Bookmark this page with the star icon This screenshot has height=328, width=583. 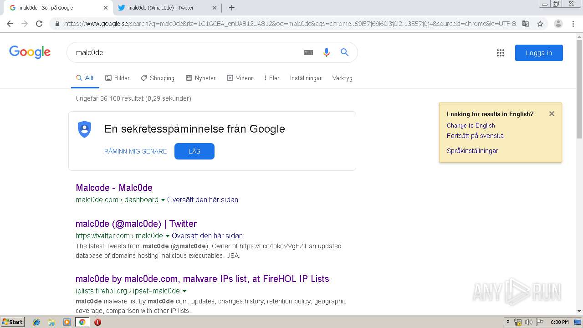point(540,24)
